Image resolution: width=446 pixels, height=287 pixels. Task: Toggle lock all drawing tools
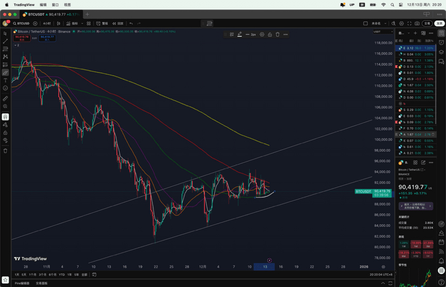tap(5, 133)
